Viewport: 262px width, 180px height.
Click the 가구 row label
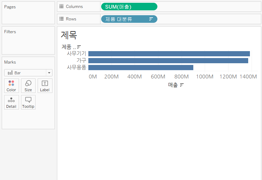pos(81,60)
